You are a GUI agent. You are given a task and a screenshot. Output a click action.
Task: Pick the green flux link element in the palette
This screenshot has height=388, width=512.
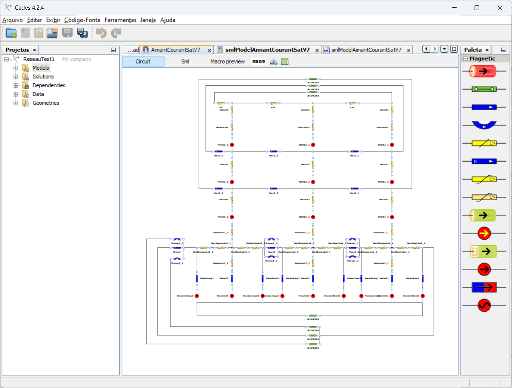point(484,89)
